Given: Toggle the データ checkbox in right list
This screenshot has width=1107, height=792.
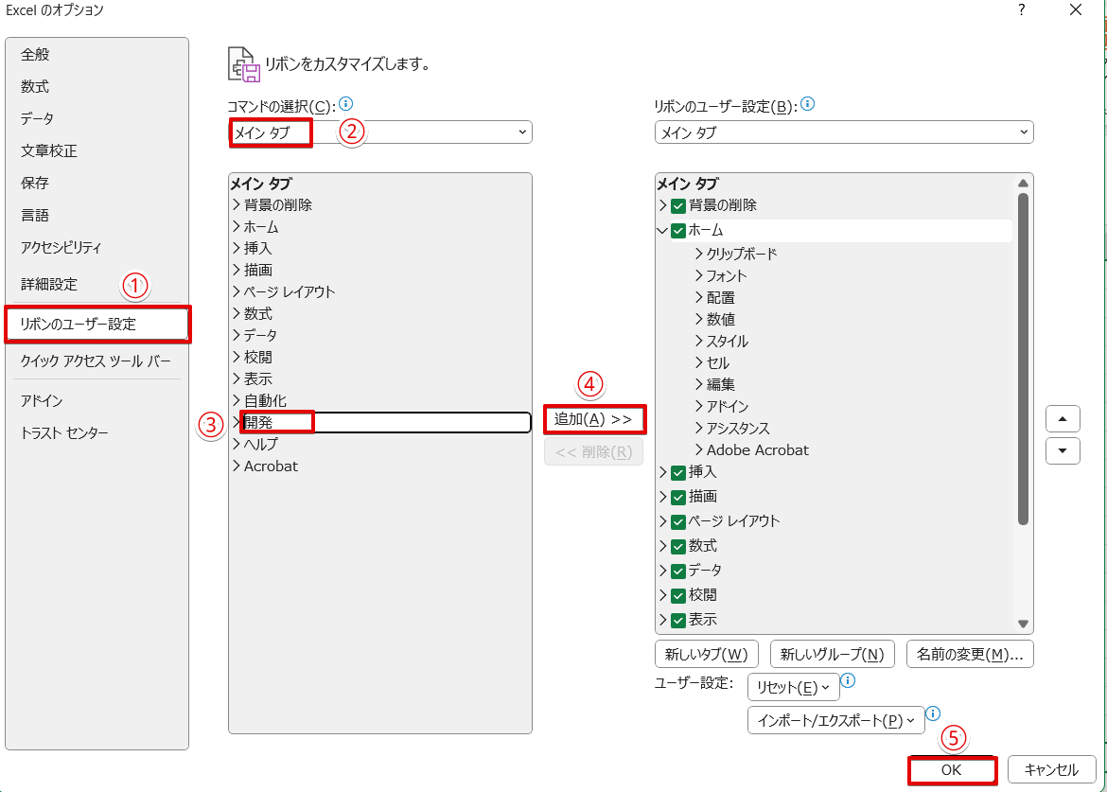Looking at the screenshot, I should pyautogui.click(x=678, y=571).
